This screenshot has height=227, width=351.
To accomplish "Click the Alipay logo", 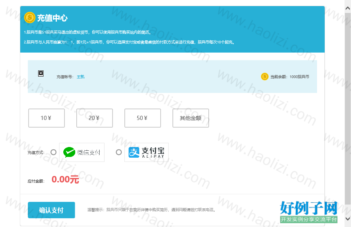I will [147, 152].
